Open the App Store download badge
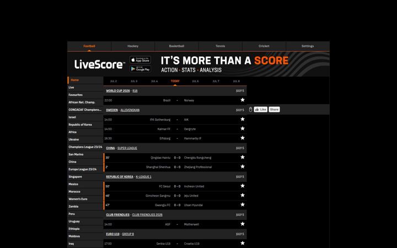397x248 pixels. click(140, 60)
